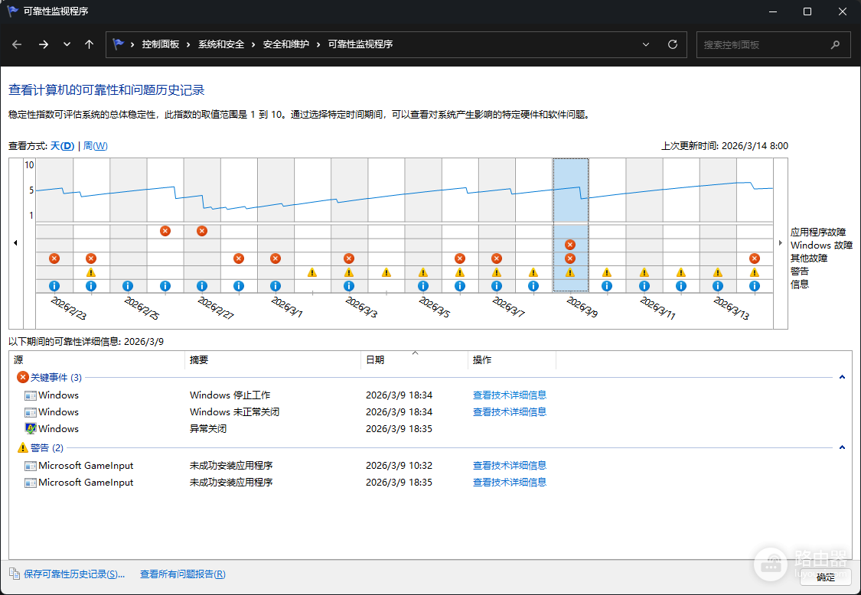
Task: Open the chevron after 控制面板 breadcrumb
Action: coord(189,44)
